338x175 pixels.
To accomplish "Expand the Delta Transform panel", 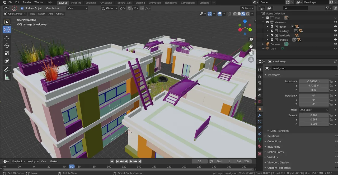I will (279, 131).
